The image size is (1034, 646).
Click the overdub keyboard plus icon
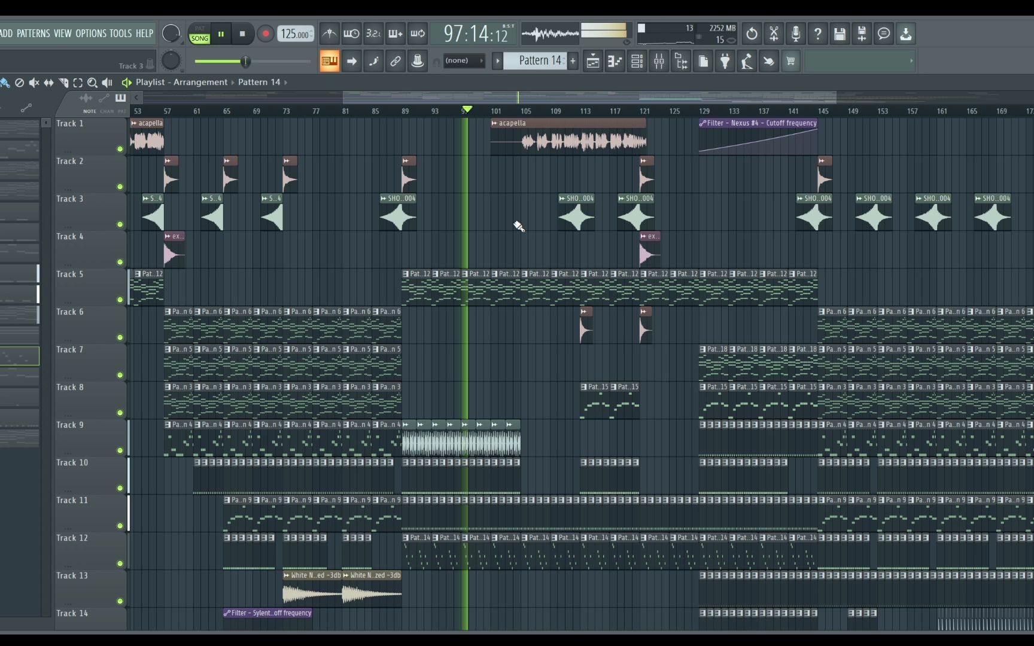(396, 33)
